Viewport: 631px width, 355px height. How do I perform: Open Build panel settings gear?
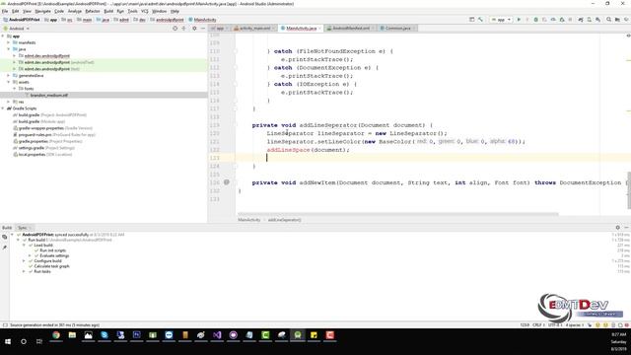point(618,228)
